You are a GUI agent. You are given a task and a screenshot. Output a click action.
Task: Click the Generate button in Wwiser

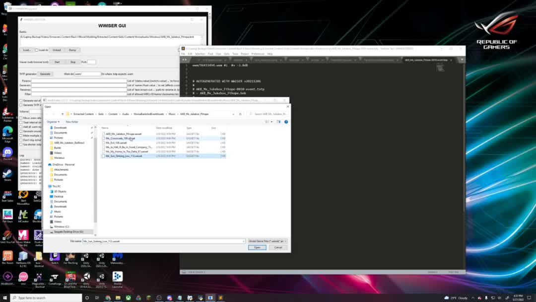pyautogui.click(x=45, y=74)
